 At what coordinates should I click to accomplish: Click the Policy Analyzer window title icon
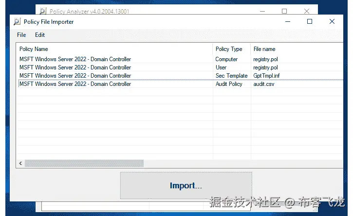(43, 11)
